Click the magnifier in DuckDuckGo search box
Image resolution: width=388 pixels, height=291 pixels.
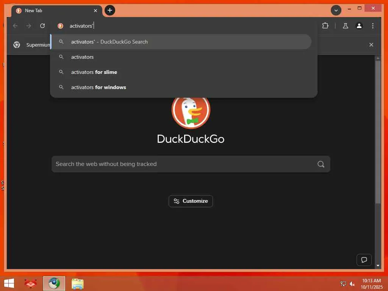(x=321, y=164)
